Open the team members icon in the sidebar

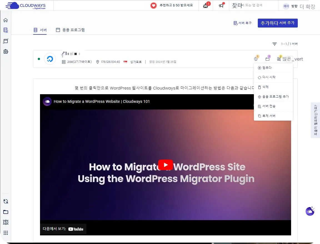coord(6,201)
